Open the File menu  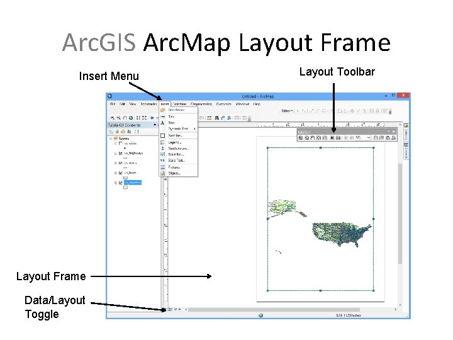[113, 104]
